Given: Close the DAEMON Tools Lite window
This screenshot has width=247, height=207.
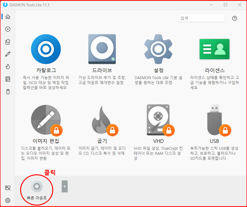Looking at the screenshot, I should click(x=240, y=5).
